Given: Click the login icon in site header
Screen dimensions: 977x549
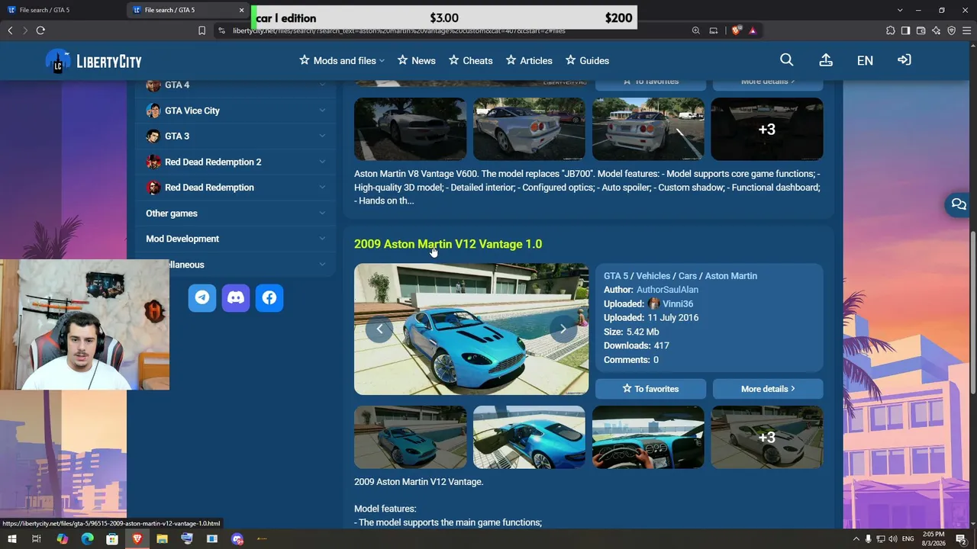Looking at the screenshot, I should pyautogui.click(x=904, y=60).
